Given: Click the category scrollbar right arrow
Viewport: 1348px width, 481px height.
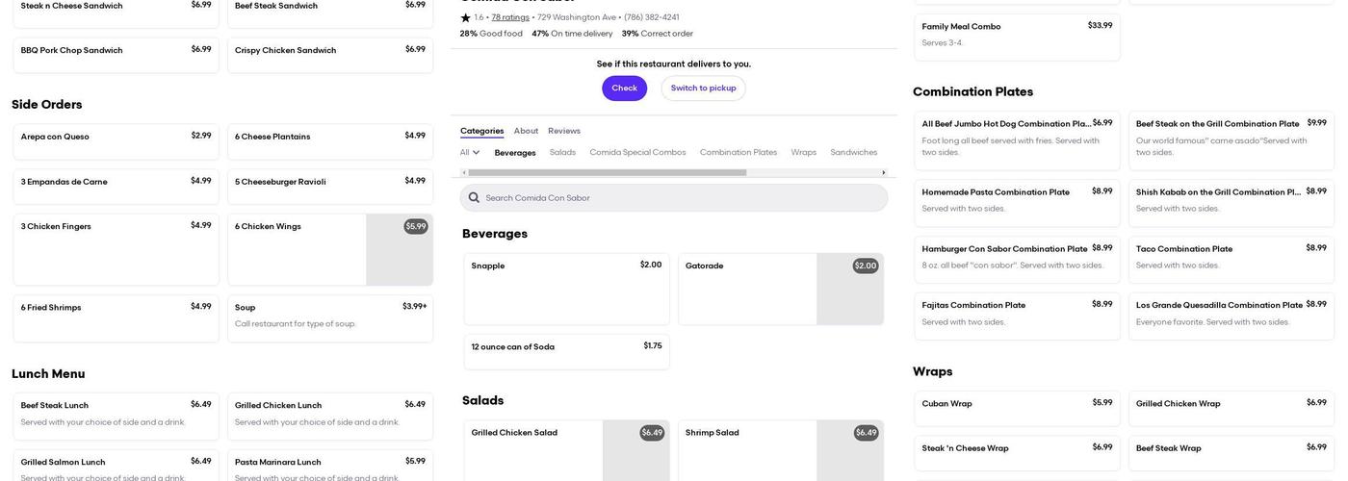Looking at the screenshot, I should (x=884, y=173).
